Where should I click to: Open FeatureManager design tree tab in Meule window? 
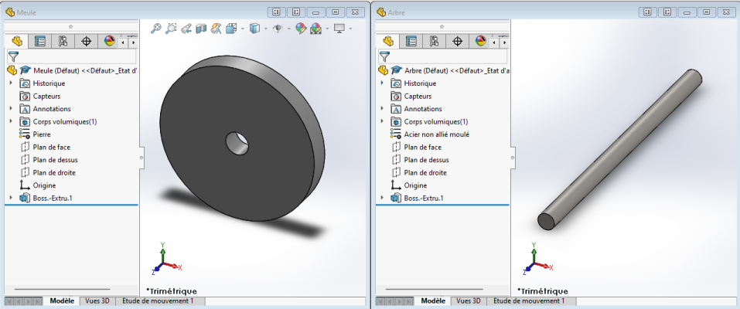coord(17,42)
